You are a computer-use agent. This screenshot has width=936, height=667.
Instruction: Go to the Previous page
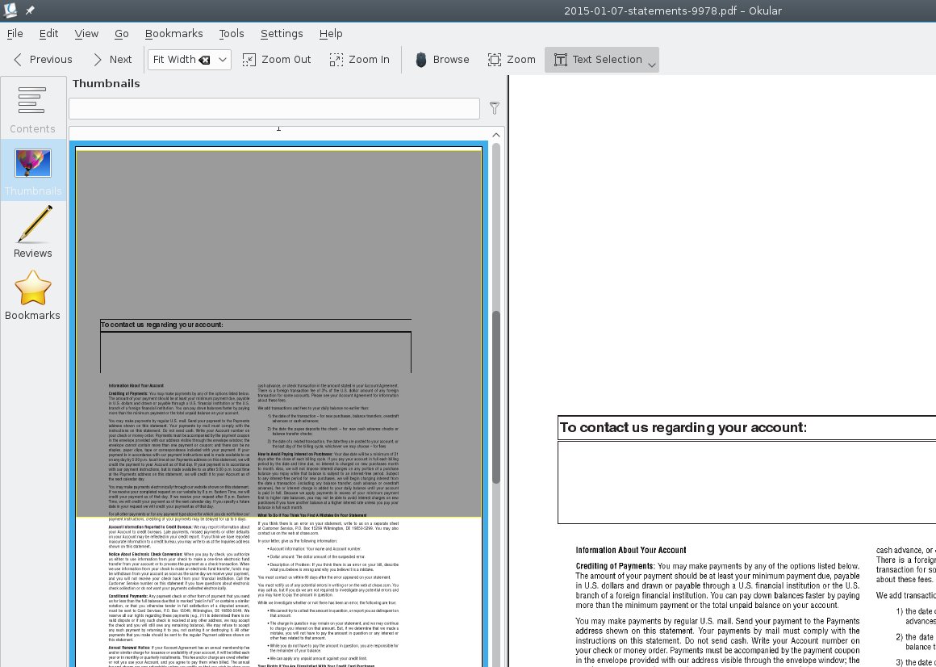tap(43, 60)
